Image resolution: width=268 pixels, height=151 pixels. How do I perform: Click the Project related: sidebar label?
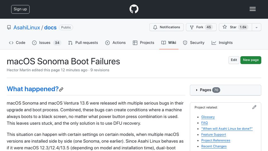[206, 107]
